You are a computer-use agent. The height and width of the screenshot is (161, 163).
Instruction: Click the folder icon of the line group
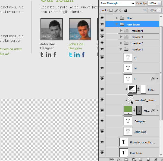(122, 18)
